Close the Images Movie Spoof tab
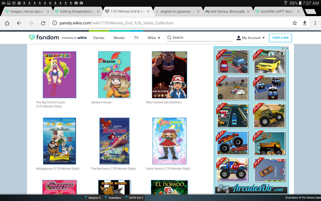Screen dimensions: 321x201 [x=48, y=12]
